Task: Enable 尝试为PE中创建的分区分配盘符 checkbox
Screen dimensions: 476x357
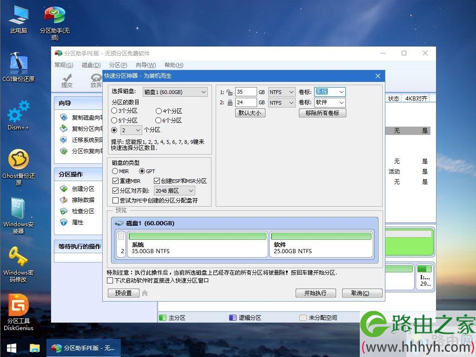Action: pyautogui.click(x=115, y=201)
